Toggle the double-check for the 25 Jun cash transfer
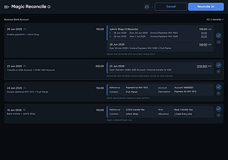The width and height of the screenshot is (228, 160). click(218, 65)
